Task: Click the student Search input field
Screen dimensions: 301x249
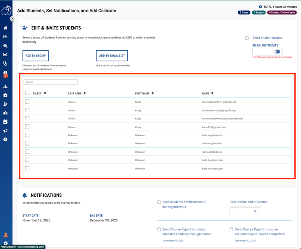Action: click(51, 82)
